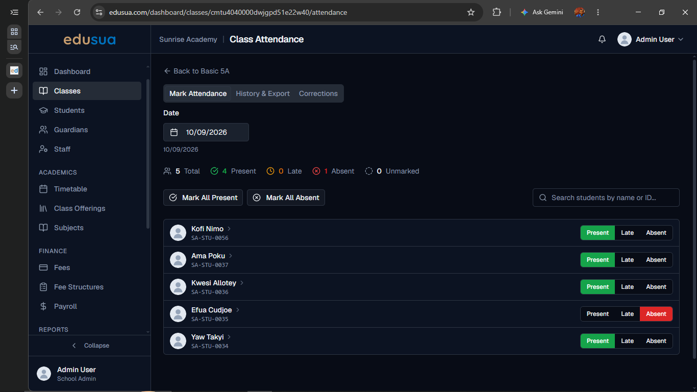Viewport: 697px width, 392px height.
Task: Open the Admin User dropdown chevron
Action: pyautogui.click(x=680, y=39)
